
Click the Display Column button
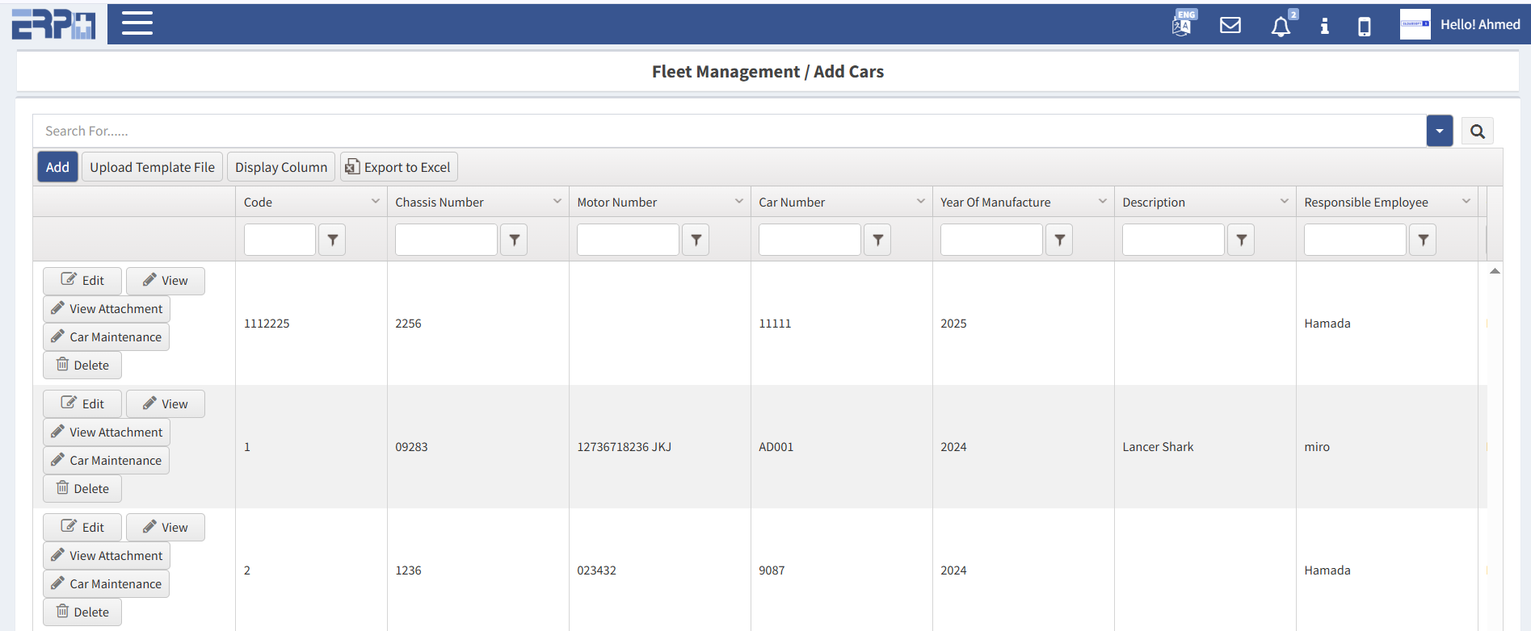[x=280, y=167]
